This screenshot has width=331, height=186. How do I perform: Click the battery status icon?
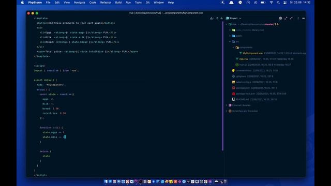[x=263, y=3]
